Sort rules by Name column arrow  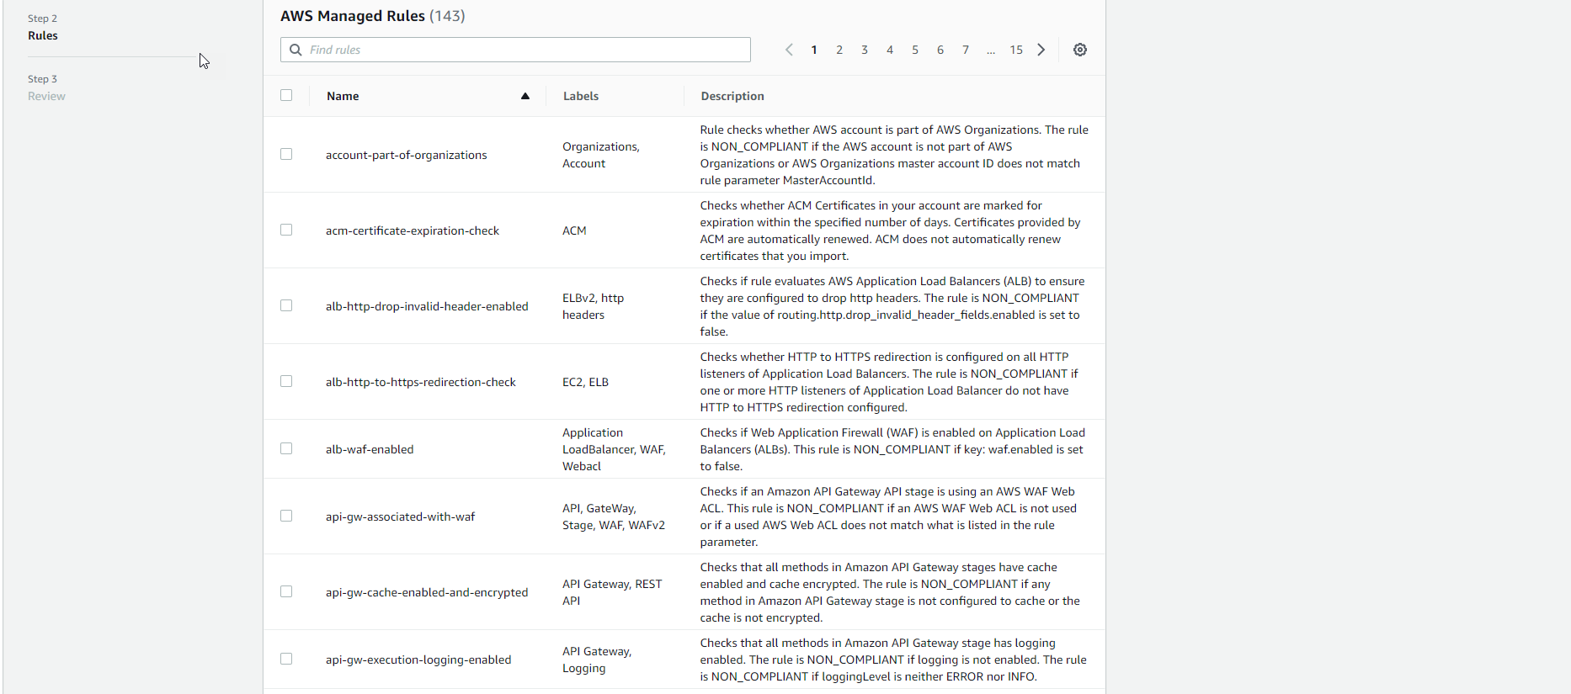525,96
